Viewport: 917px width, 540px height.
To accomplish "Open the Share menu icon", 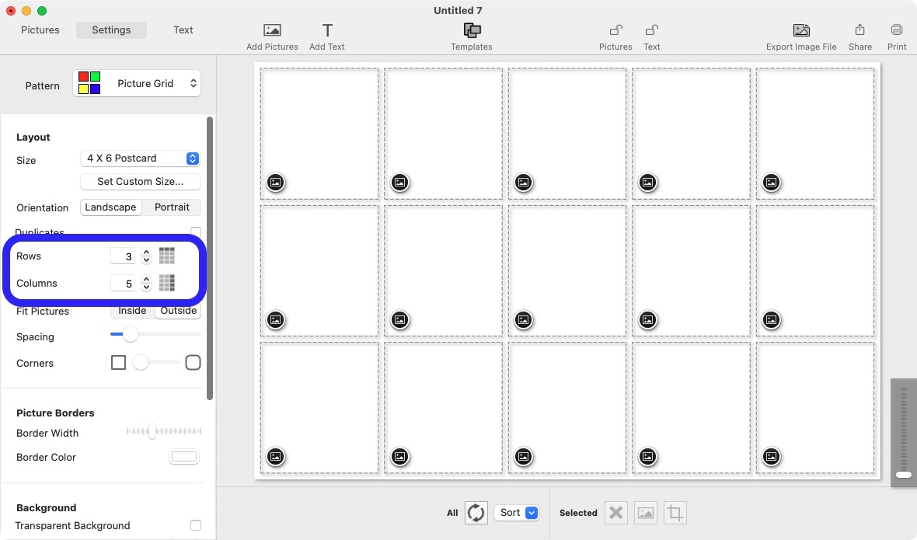I will (x=859, y=30).
